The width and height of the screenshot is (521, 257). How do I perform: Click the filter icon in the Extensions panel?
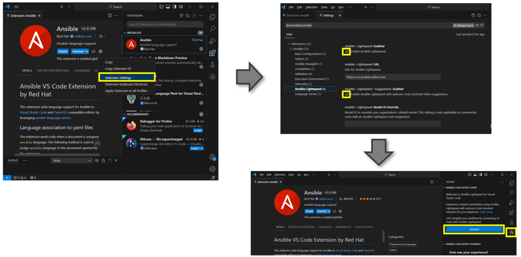[181, 16]
